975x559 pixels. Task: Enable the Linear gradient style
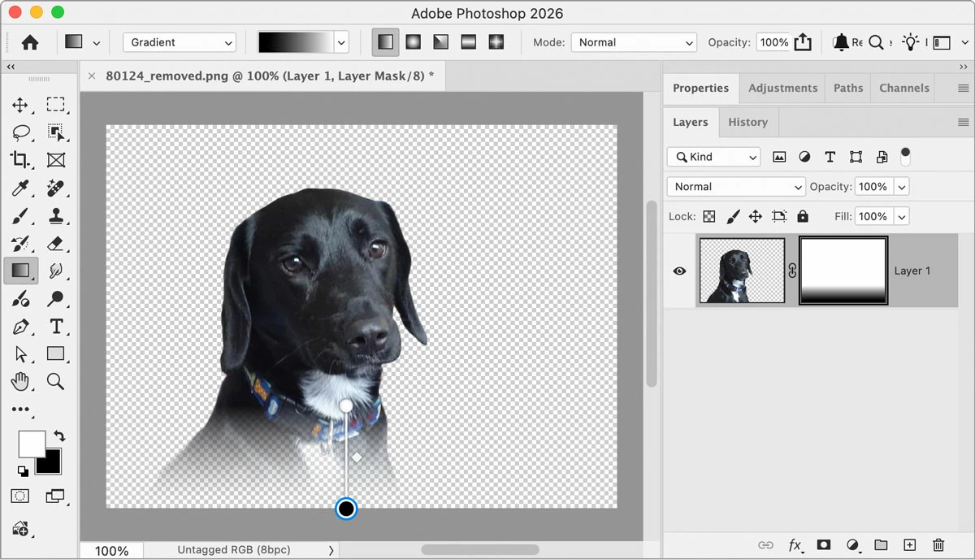(386, 42)
